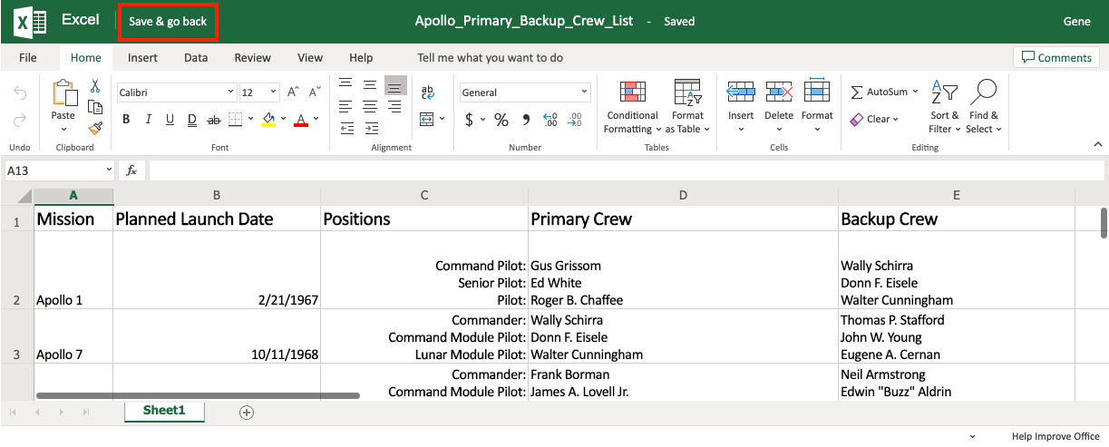This screenshot has width=1109, height=447.
Task: Click the Undo arrow icon
Action: tap(20, 93)
